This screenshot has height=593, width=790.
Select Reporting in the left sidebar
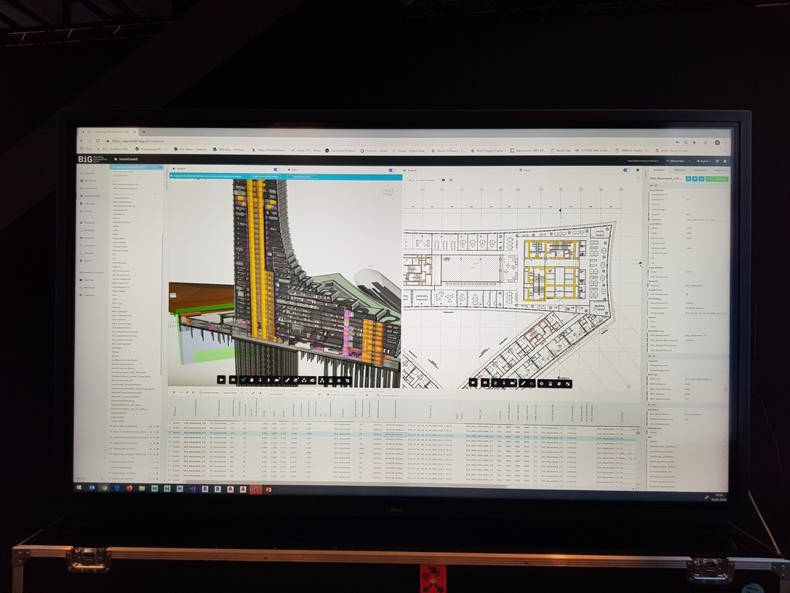click(90, 204)
